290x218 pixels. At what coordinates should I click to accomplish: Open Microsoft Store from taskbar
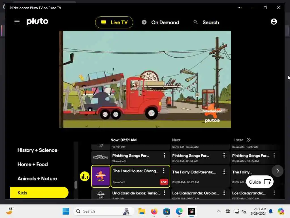[167, 211]
